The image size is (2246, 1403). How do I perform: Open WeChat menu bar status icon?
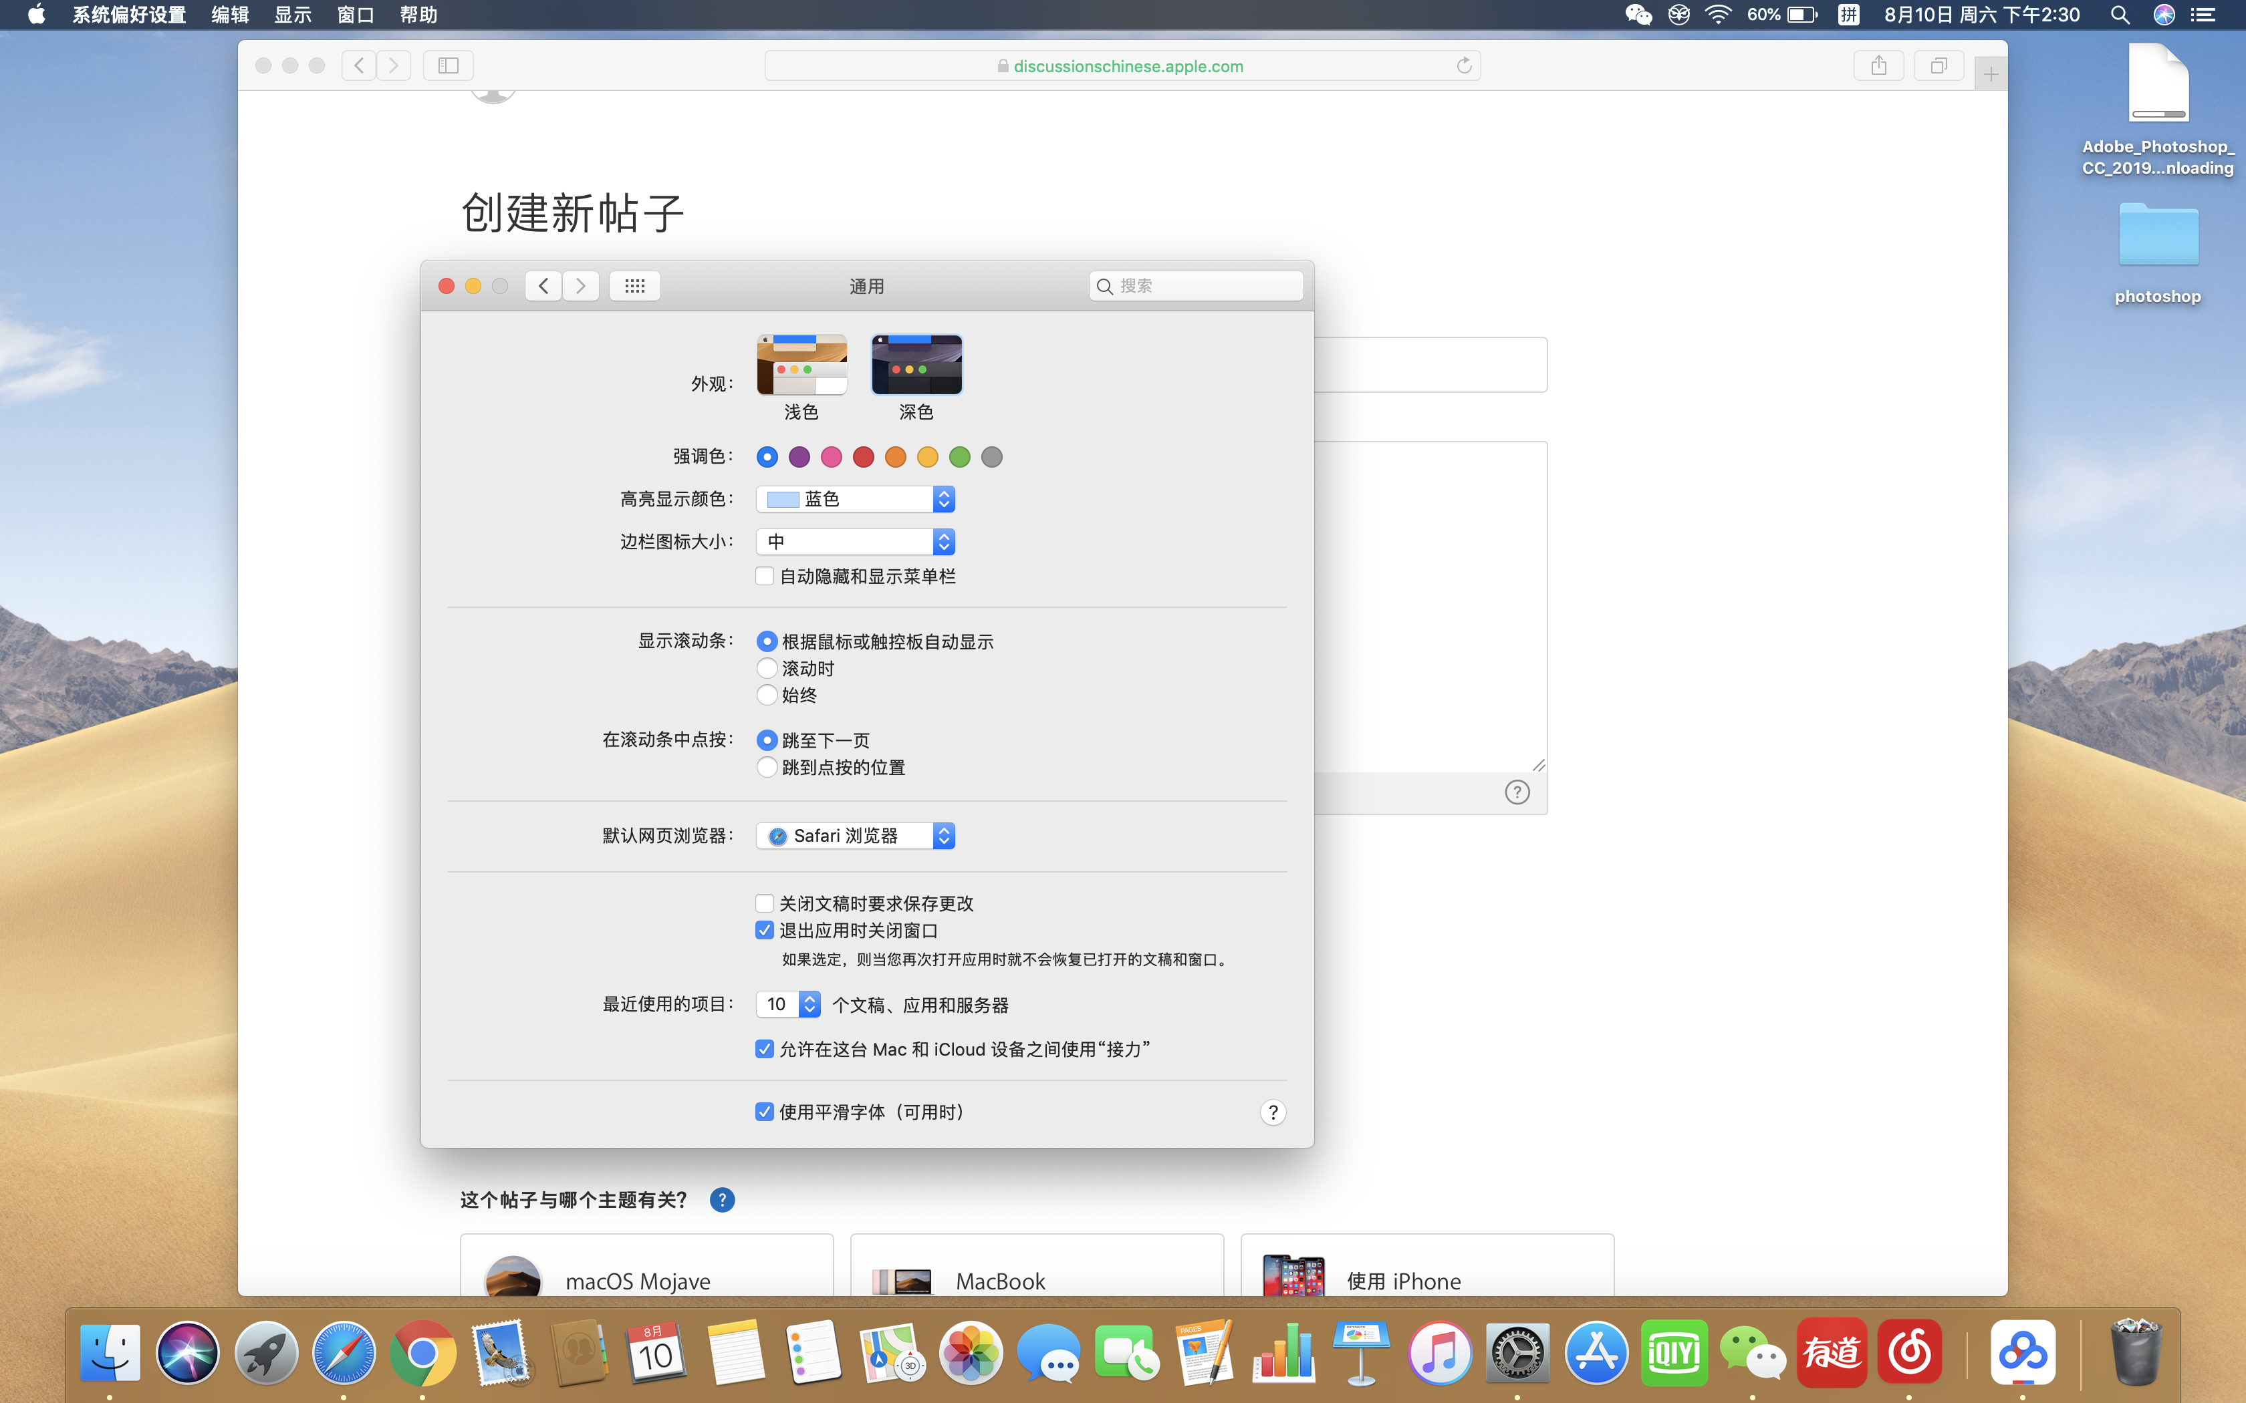tap(1638, 15)
